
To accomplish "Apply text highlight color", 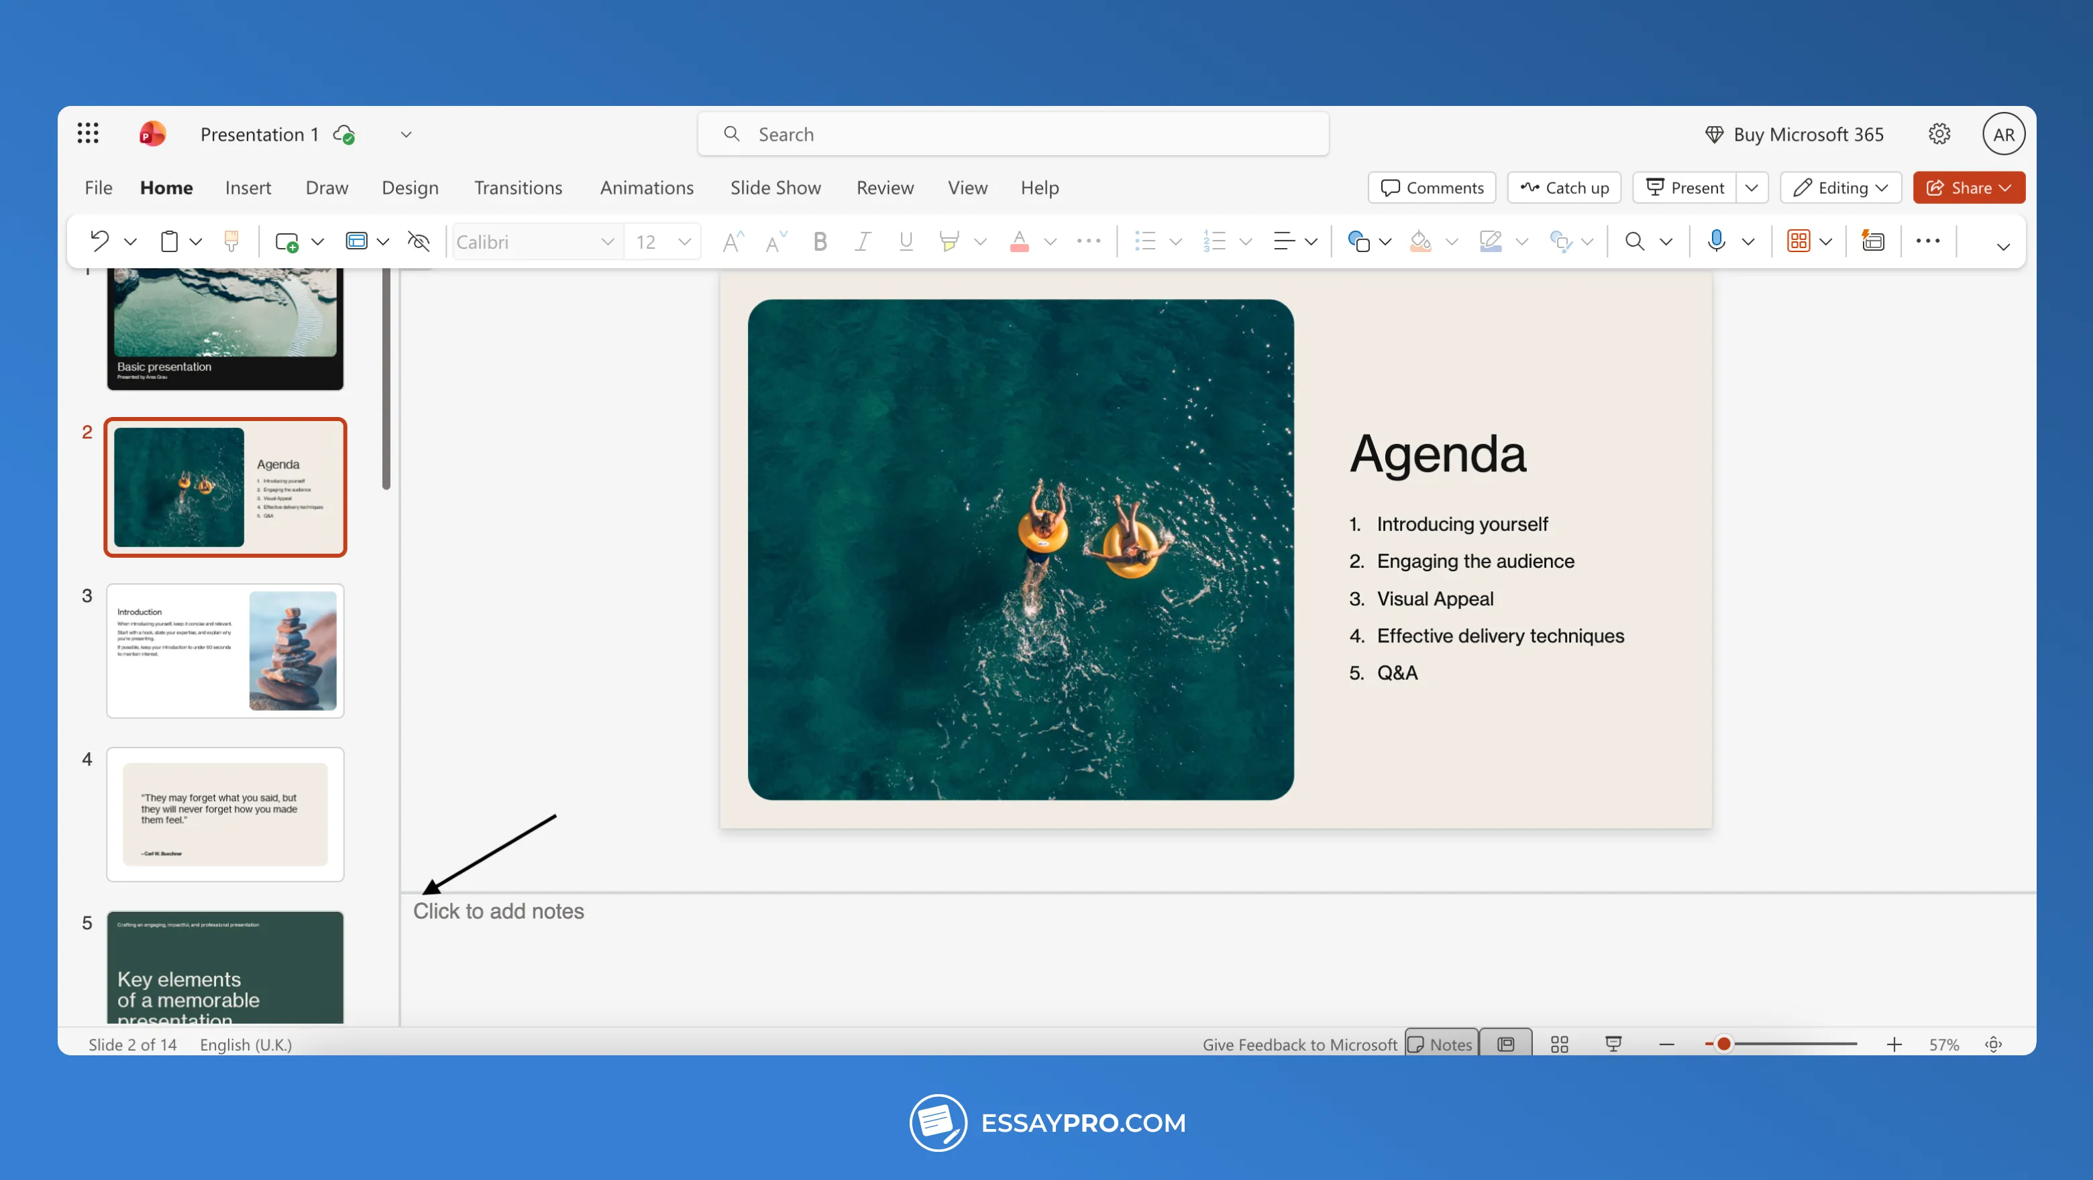I will (949, 241).
